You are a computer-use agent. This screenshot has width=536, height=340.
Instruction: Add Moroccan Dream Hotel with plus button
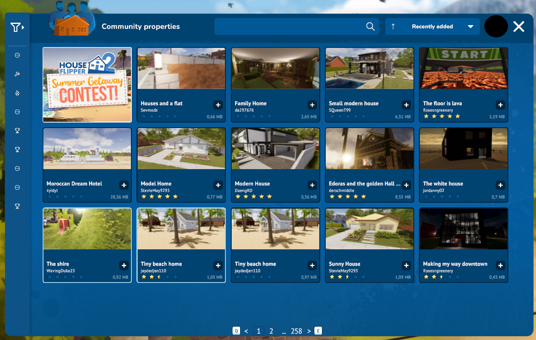pyautogui.click(x=124, y=185)
